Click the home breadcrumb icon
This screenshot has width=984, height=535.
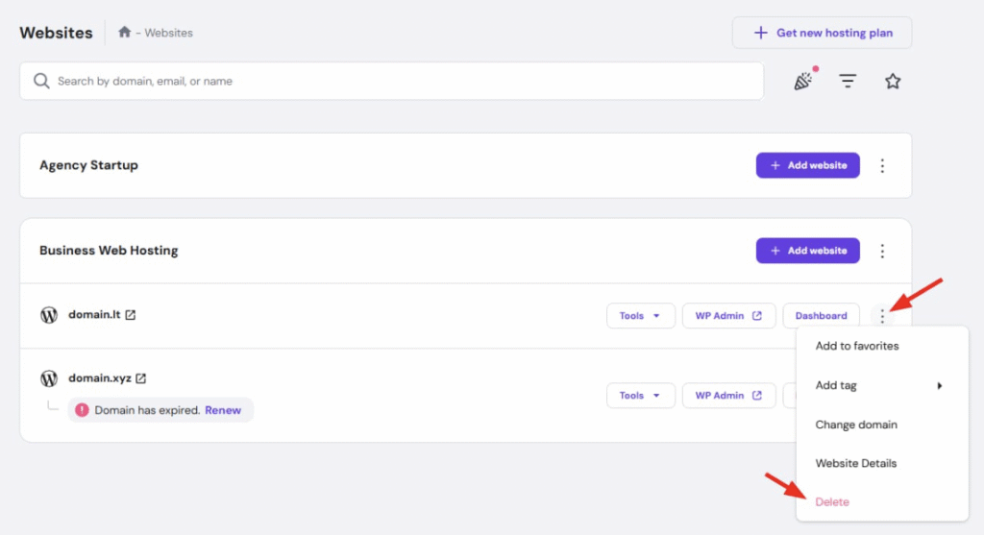tap(124, 32)
